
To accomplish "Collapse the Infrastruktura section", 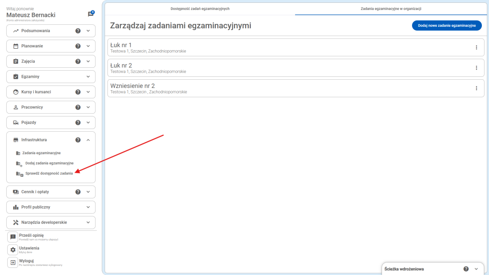I will 88,140.
